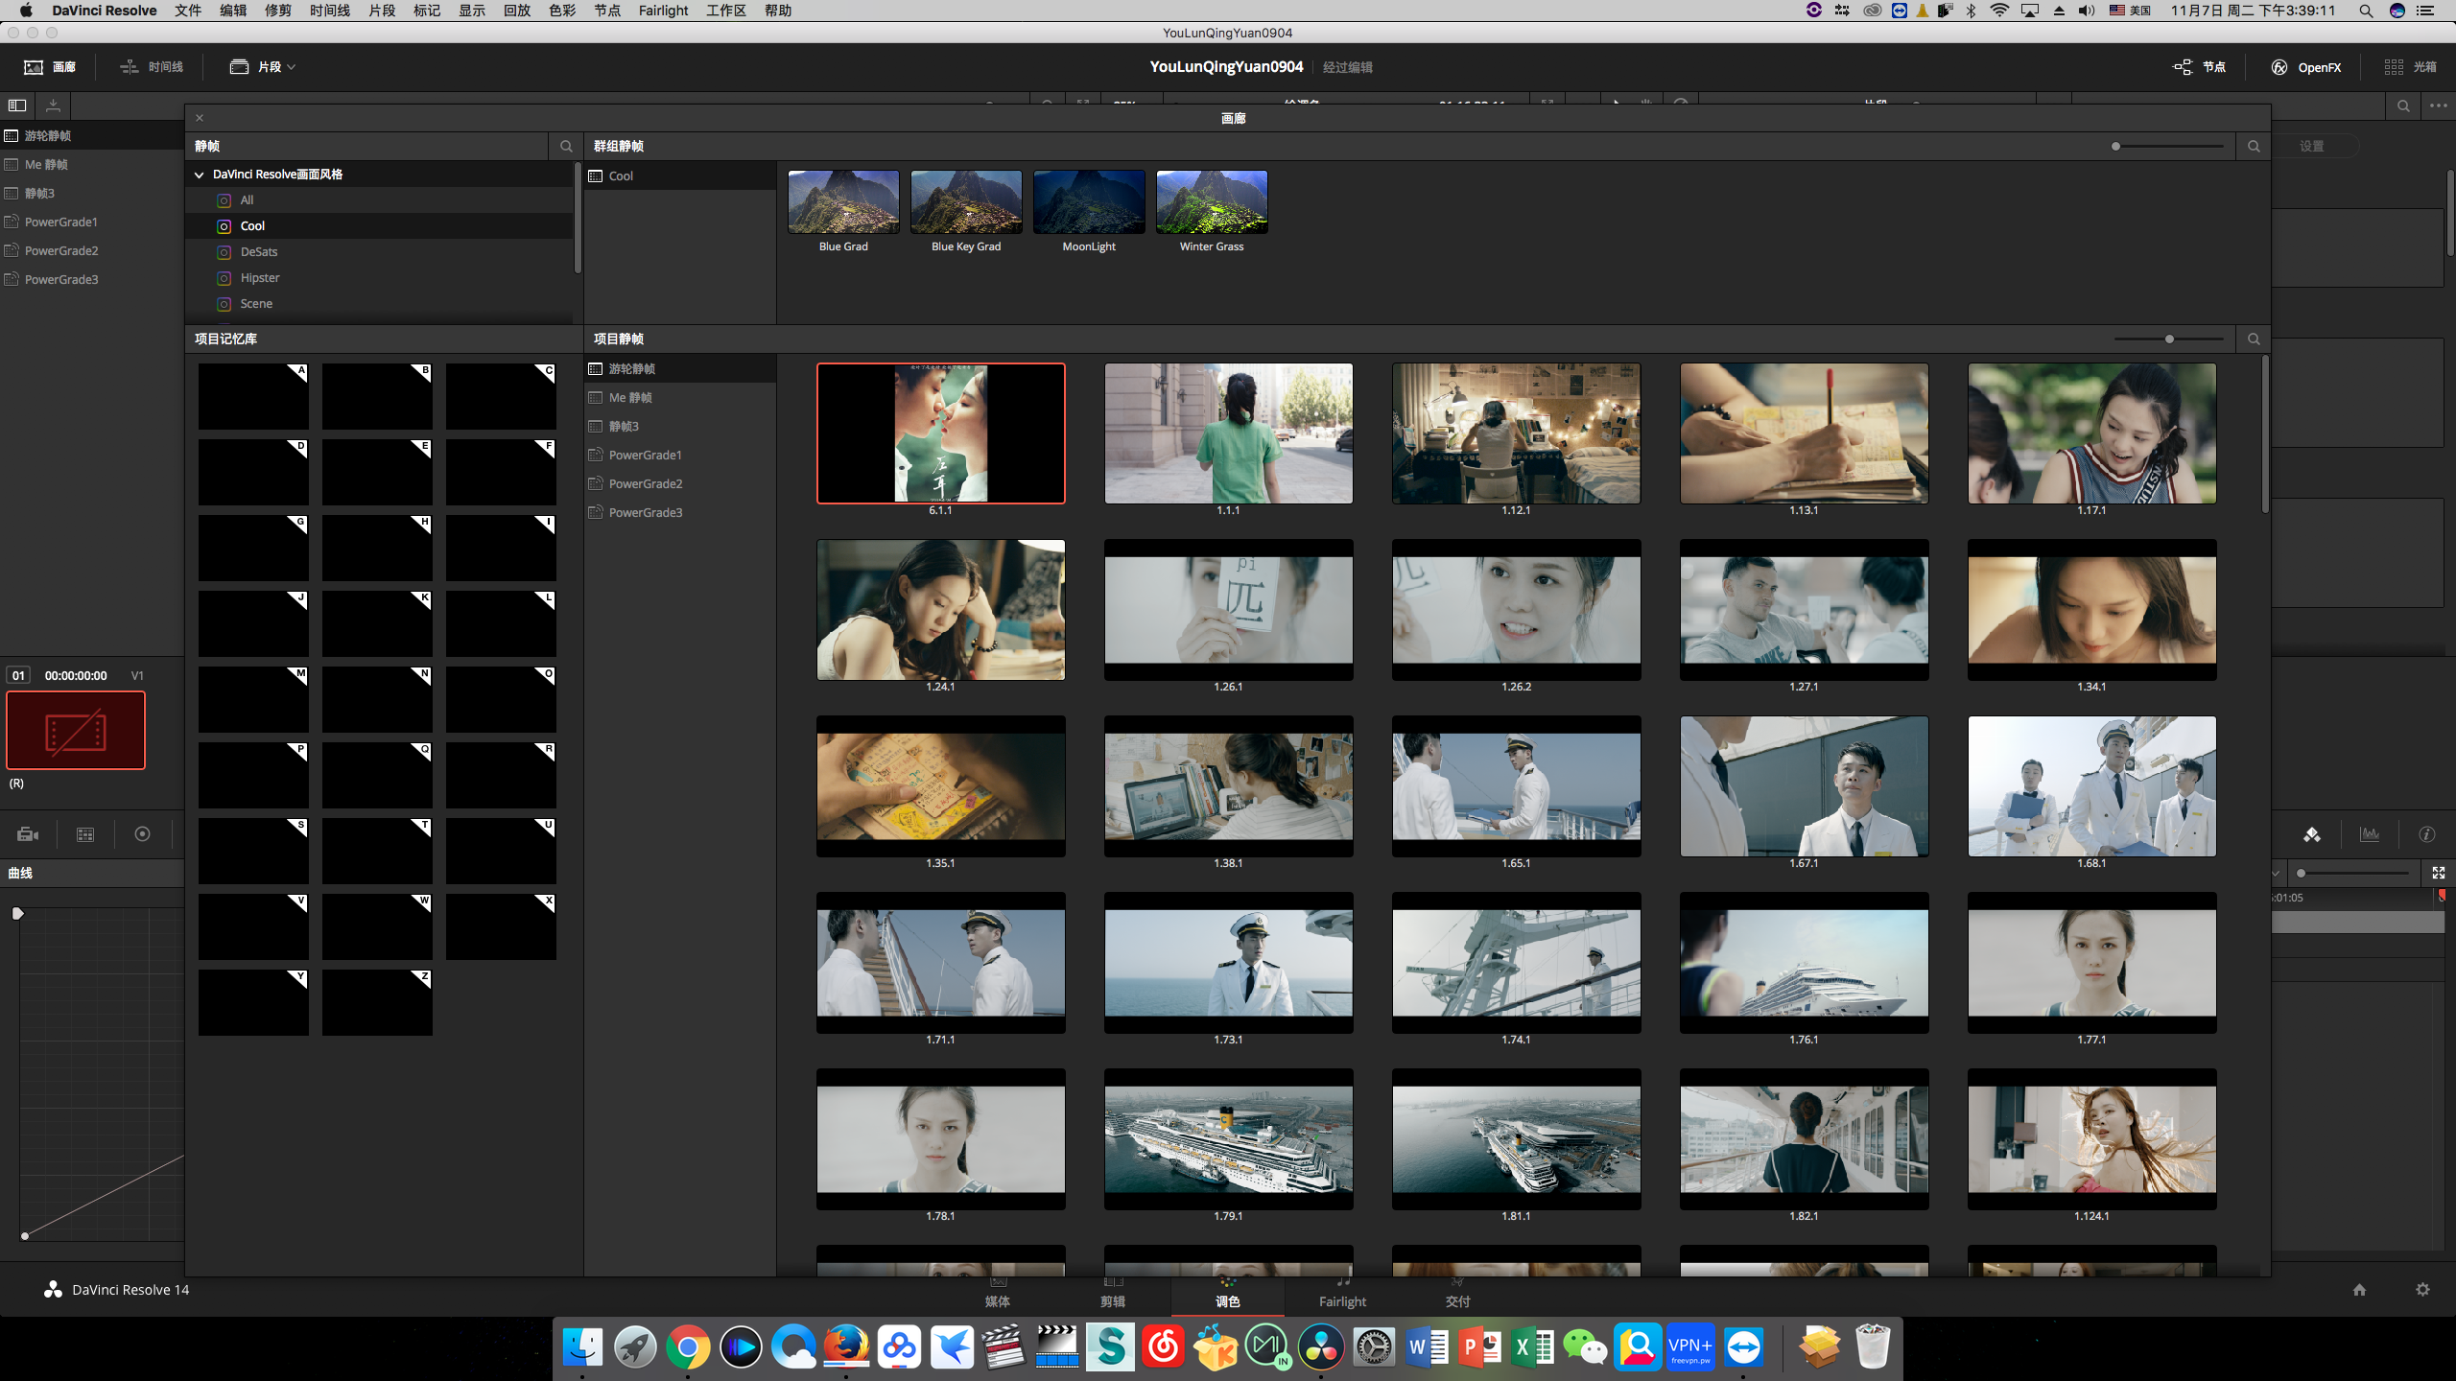Image resolution: width=2456 pixels, height=1381 pixels.
Task: Open the Nodes panel icon
Action: coord(2183,67)
